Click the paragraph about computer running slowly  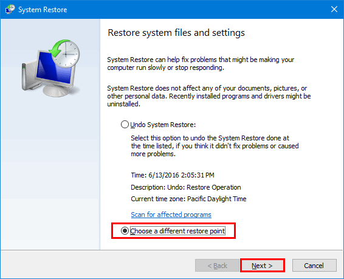click(x=201, y=64)
